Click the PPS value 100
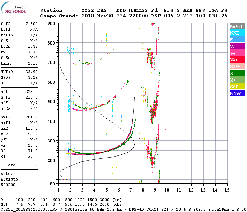The height and width of the screenshot is (212, 247). click(200, 16)
